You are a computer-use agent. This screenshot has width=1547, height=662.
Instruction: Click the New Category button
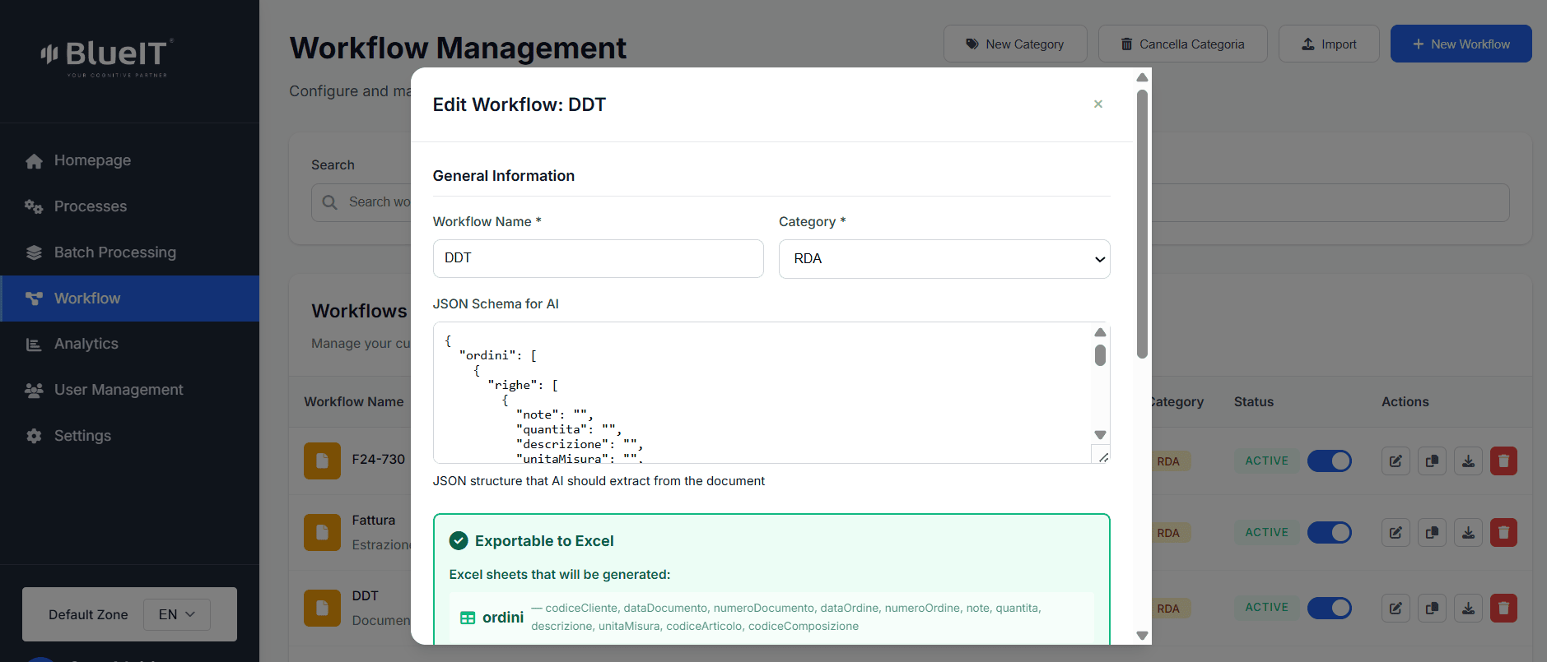[x=1015, y=44]
